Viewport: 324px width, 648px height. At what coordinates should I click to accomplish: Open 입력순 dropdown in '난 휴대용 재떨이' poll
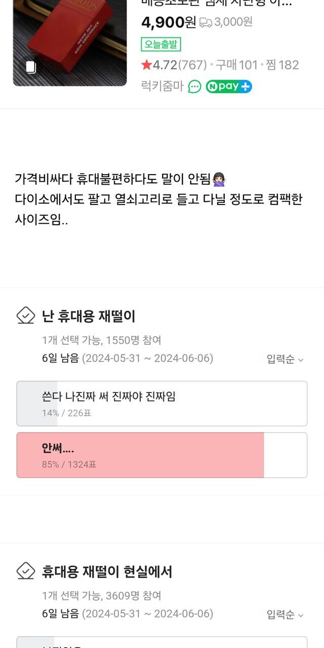[x=285, y=359]
